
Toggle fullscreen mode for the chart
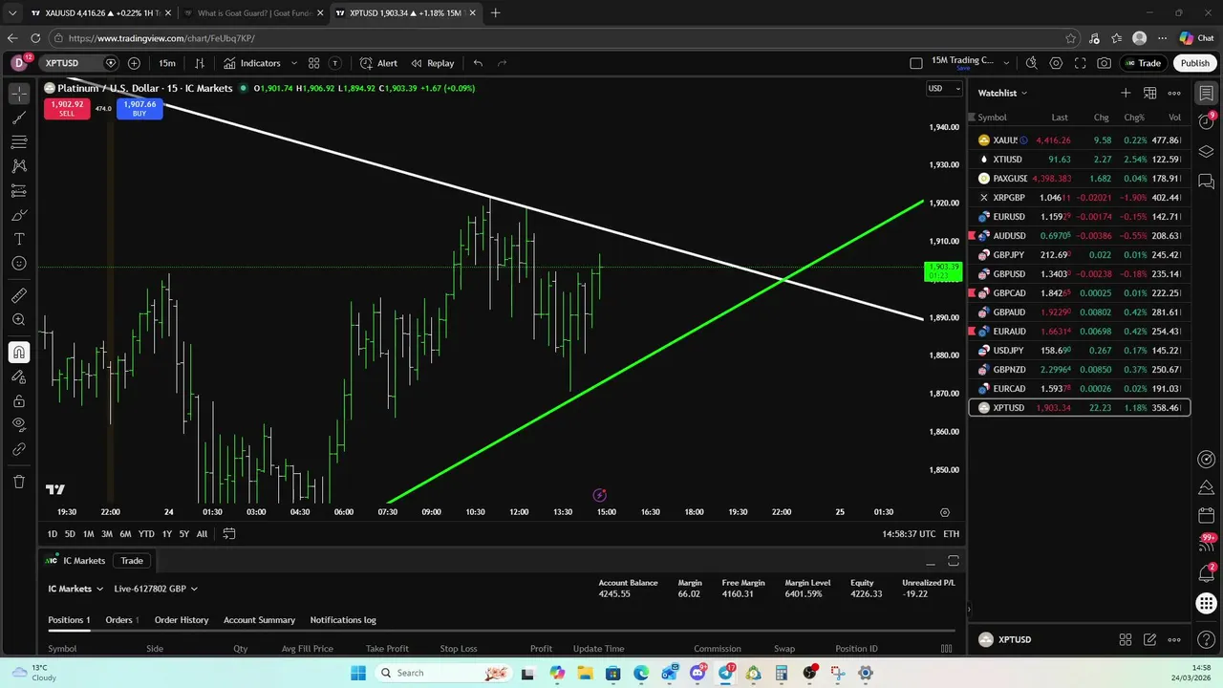(x=1080, y=63)
